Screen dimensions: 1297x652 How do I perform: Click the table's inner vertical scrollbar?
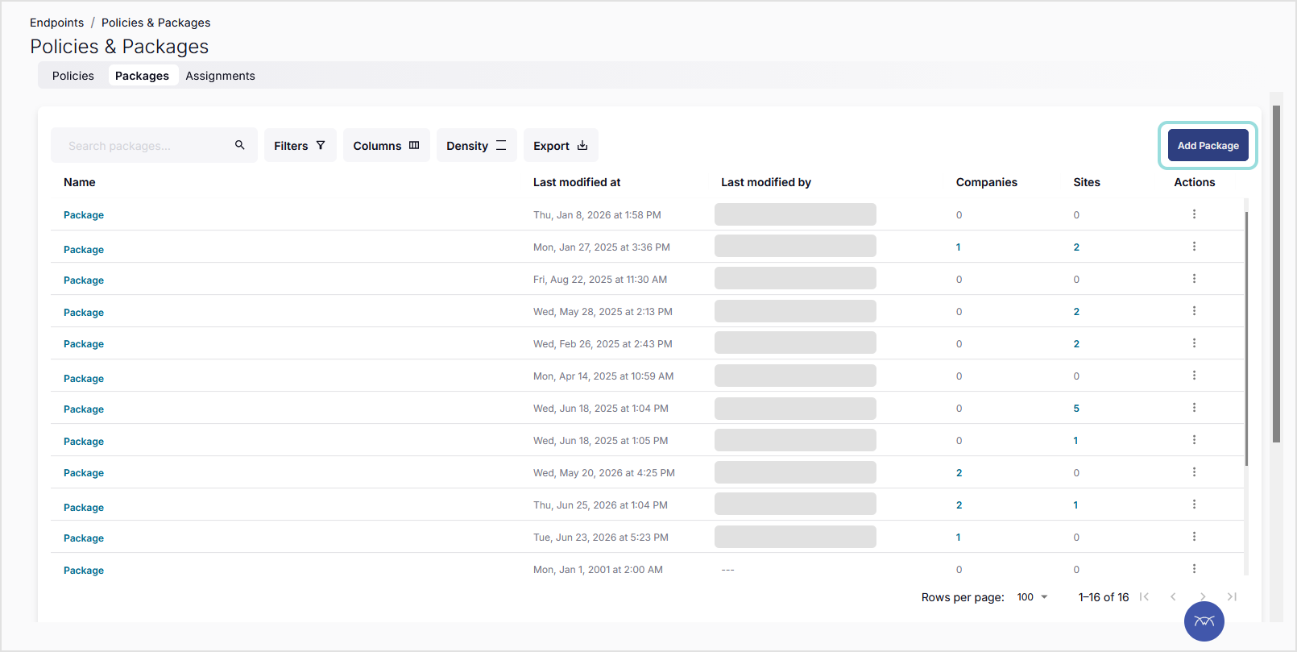1246,338
